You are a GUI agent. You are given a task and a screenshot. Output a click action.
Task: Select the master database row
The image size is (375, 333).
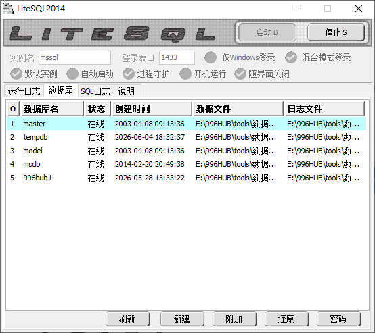[x=186, y=124]
